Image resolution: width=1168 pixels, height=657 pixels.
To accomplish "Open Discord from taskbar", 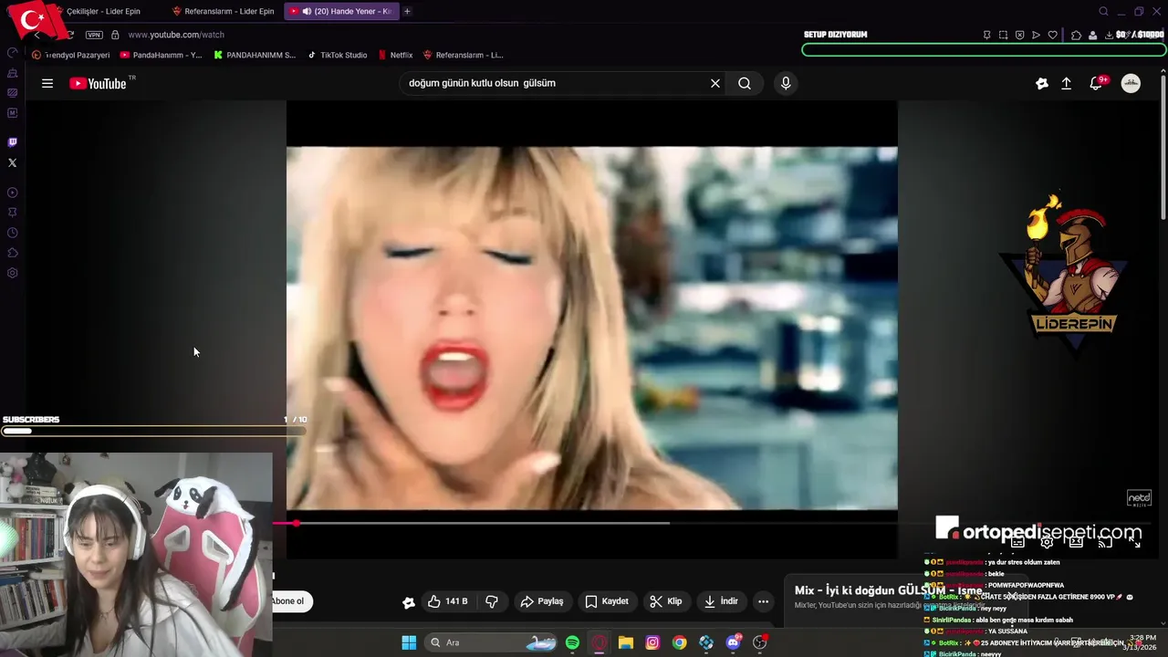I will coord(733,642).
